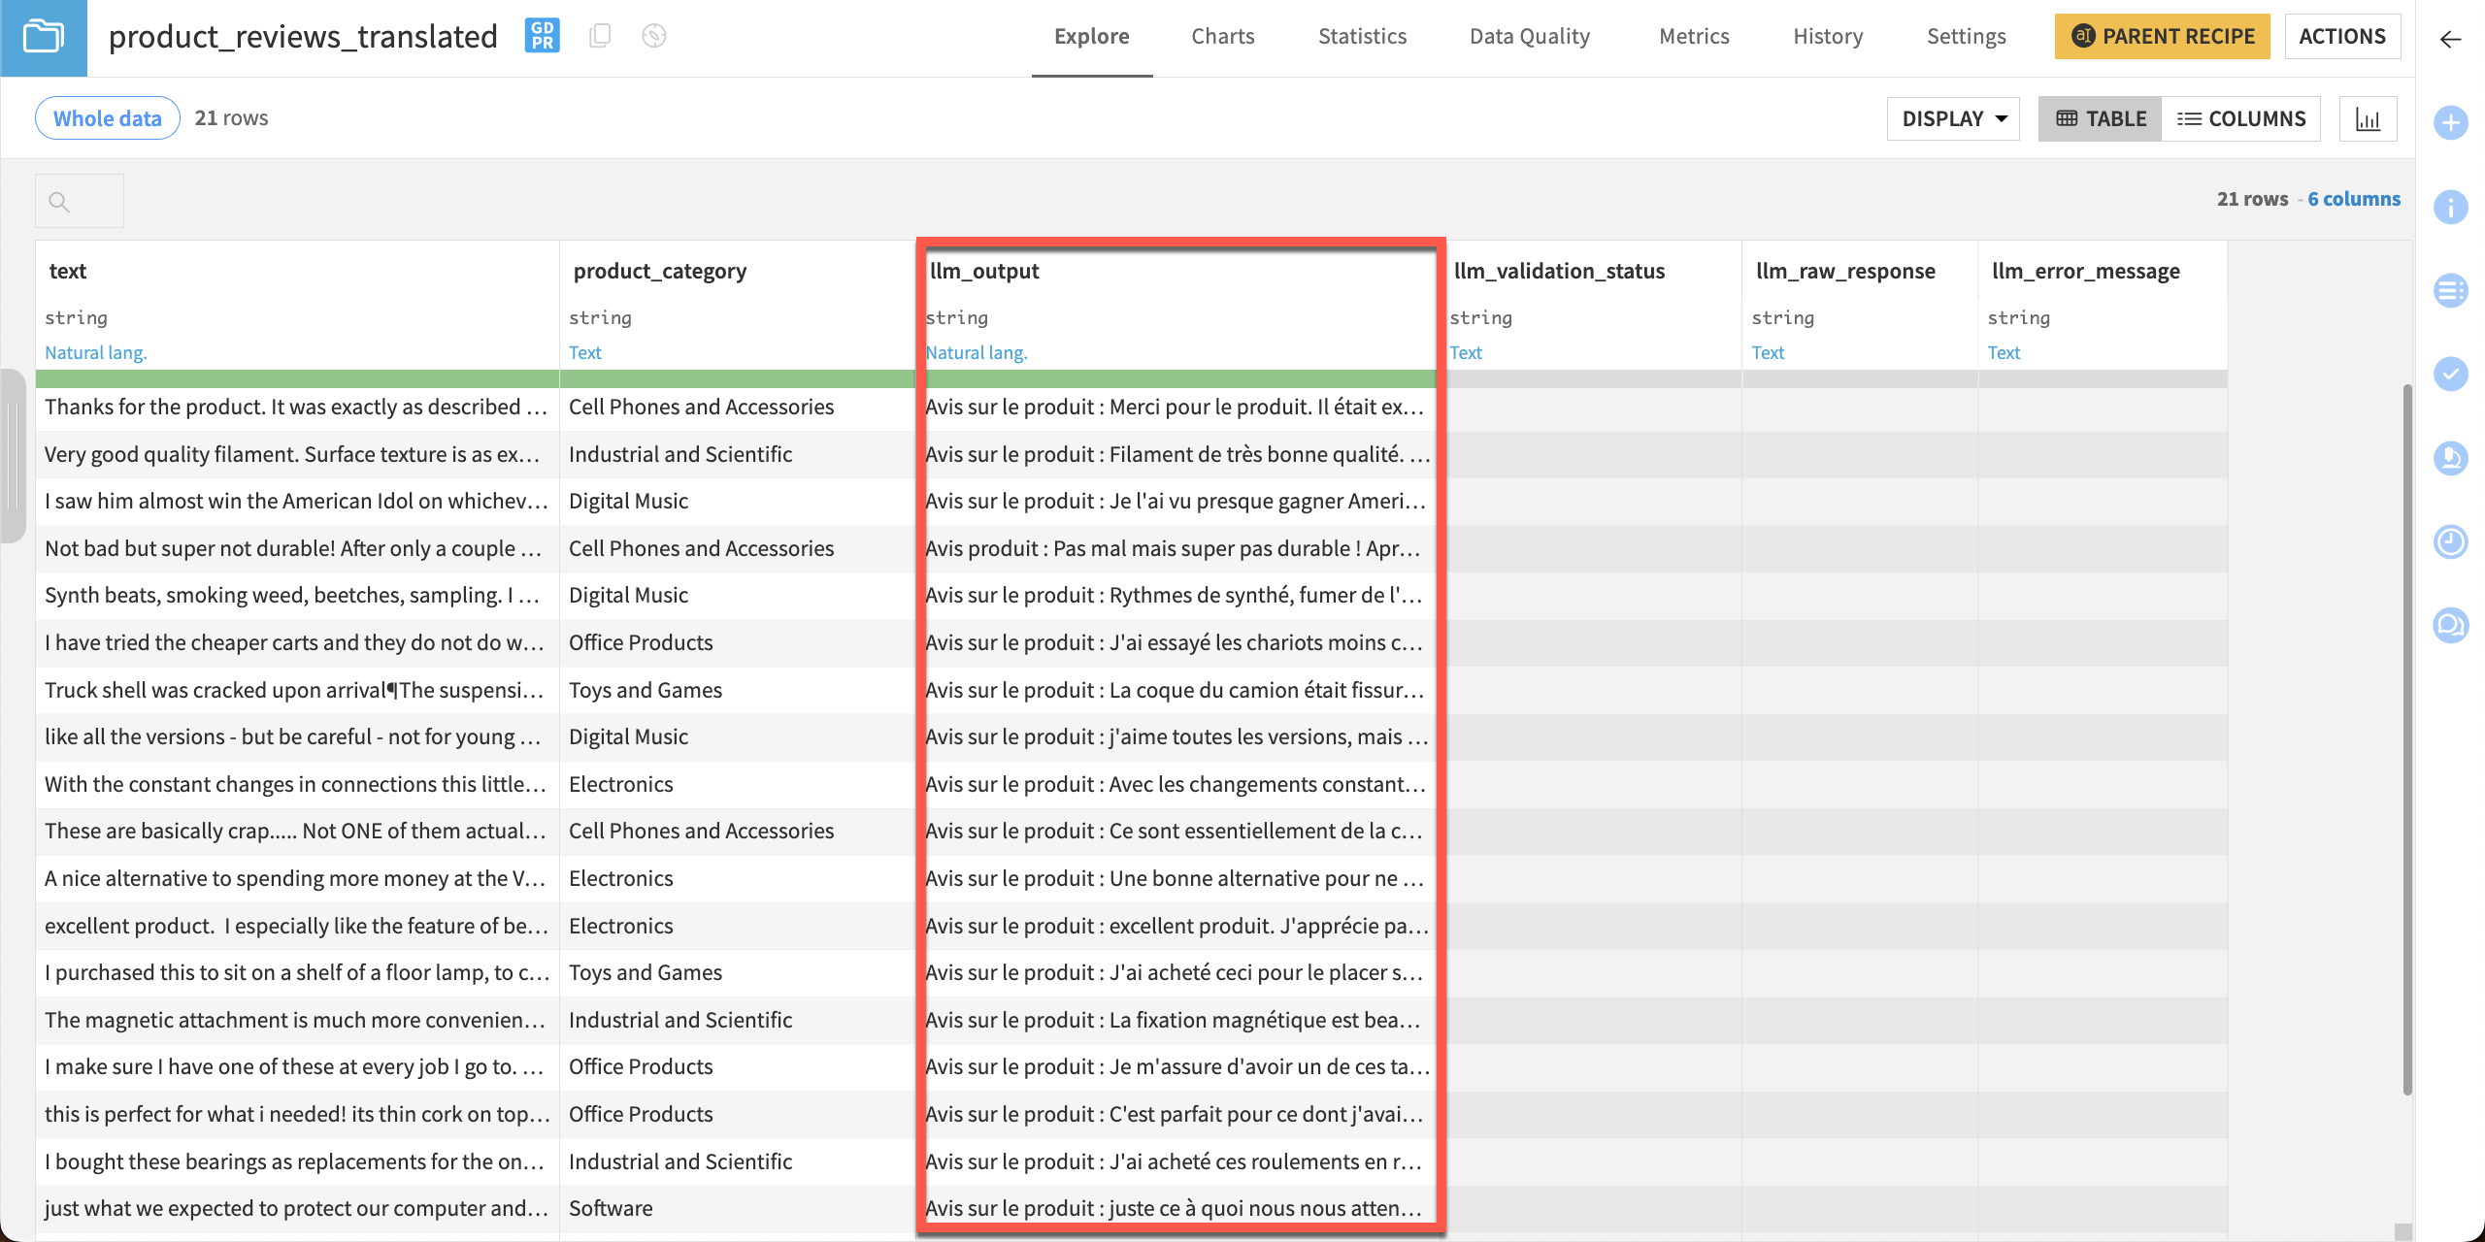
Task: Open the llm_raw_response column header
Action: 1845,271
